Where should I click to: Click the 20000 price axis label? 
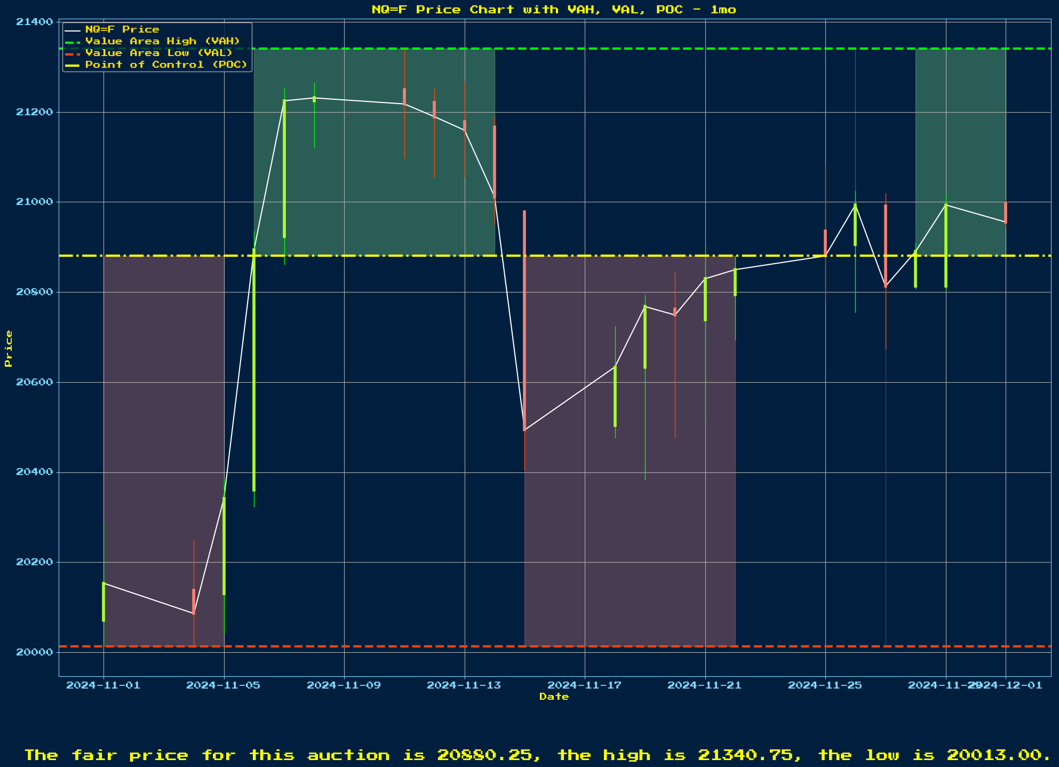click(34, 652)
